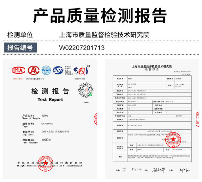Screen dimensions: 202x182
Task: Click the institute header atop the right report page
Action: pos(152,67)
